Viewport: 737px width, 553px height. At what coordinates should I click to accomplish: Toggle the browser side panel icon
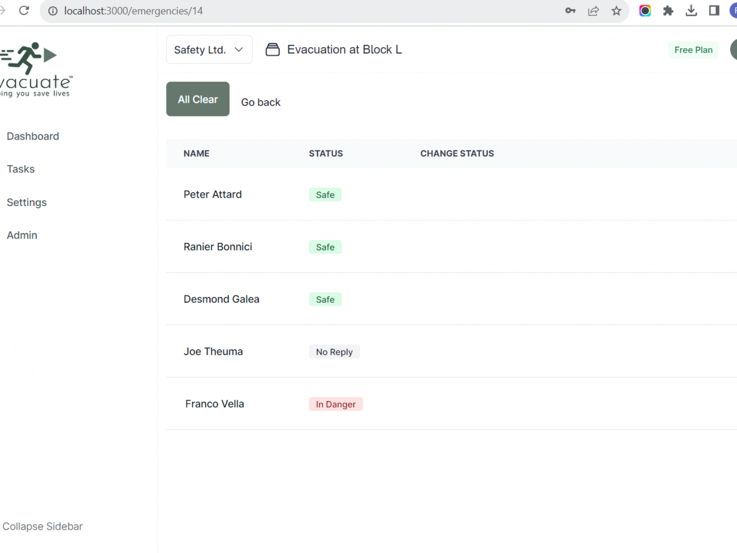[714, 11]
